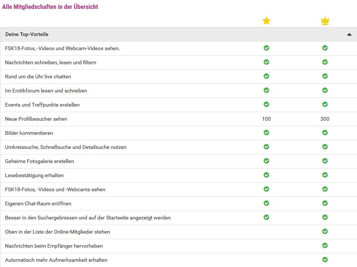Click the 300 profile visitors value
The height and width of the screenshot is (267, 357).
point(325,119)
